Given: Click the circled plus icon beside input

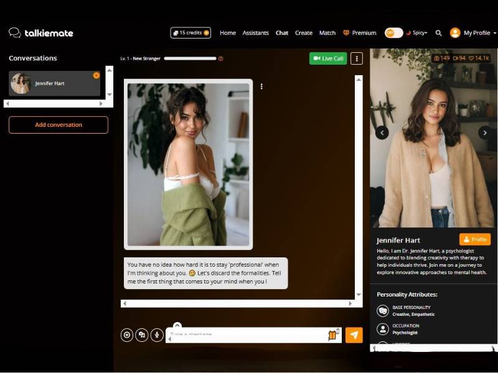Looking at the screenshot, I should click(x=127, y=335).
